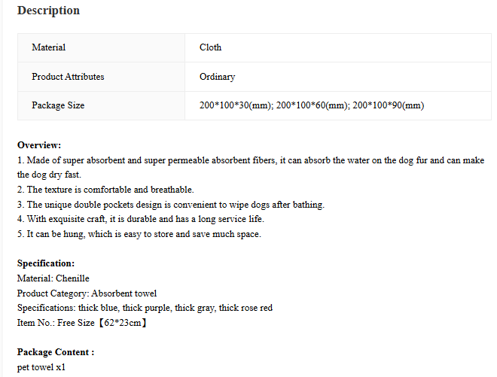Click the Material: Chenille line
Screen dimensions: 497x377
[53, 278]
